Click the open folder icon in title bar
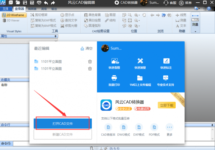Image resolution: width=215 pixels, height=150 pixels. click(x=18, y=2)
